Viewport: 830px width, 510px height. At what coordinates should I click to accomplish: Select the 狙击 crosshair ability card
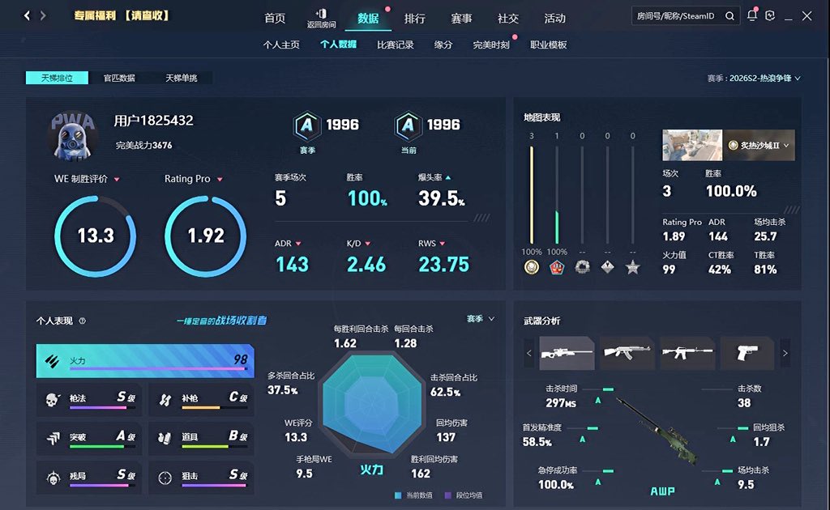tap(202, 478)
